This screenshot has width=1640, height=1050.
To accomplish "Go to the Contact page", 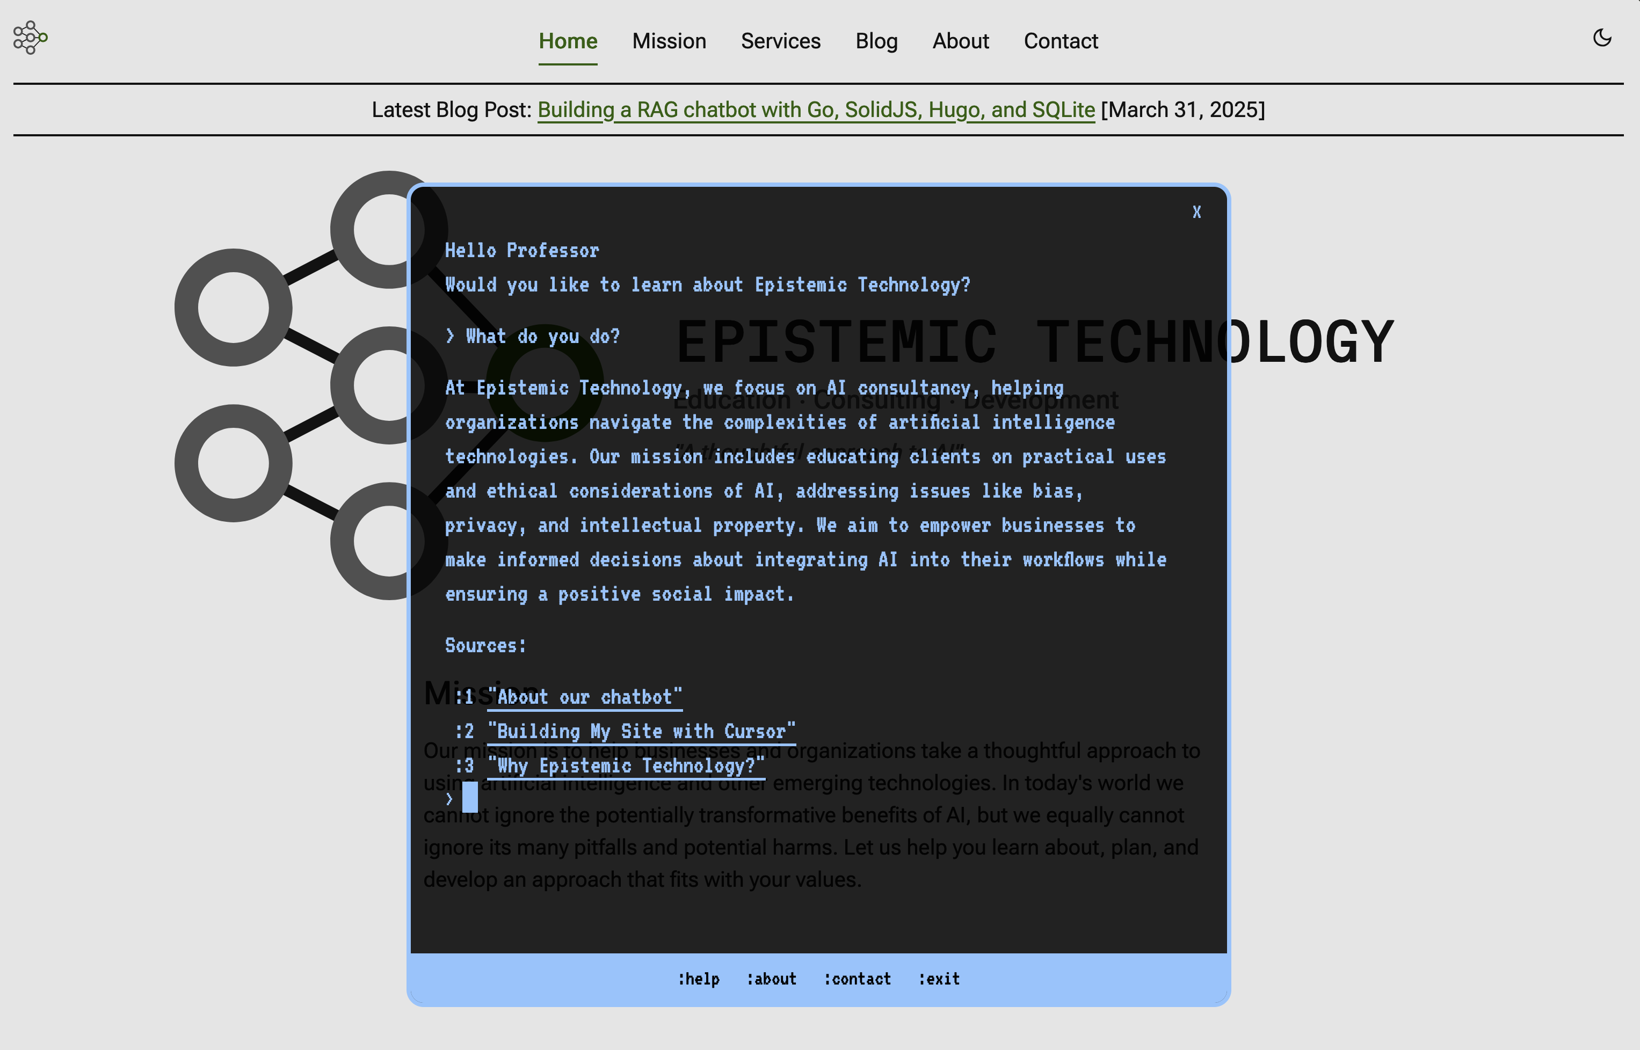I will 1061,41.
